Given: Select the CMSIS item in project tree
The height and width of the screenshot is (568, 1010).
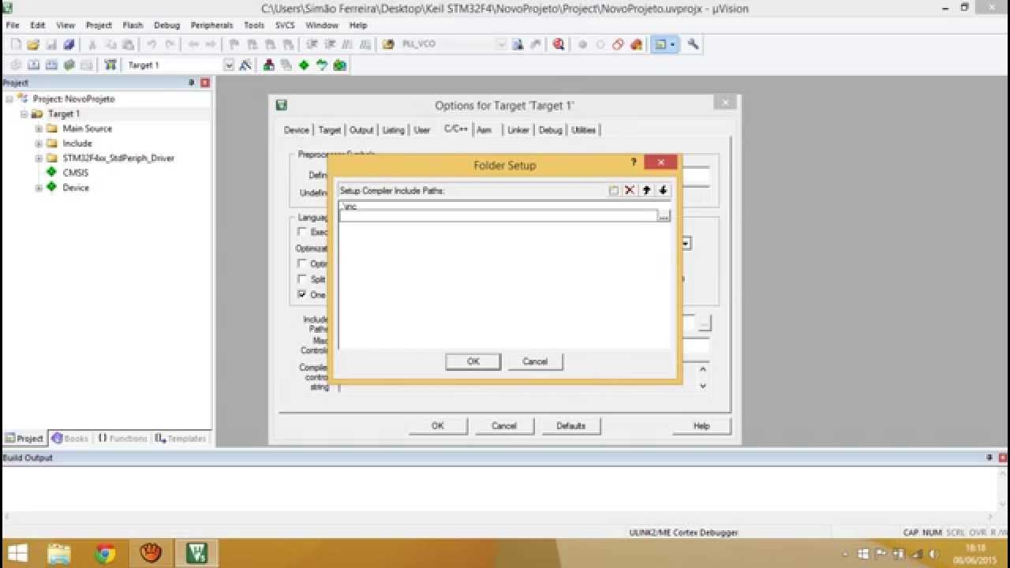Looking at the screenshot, I should coord(75,173).
